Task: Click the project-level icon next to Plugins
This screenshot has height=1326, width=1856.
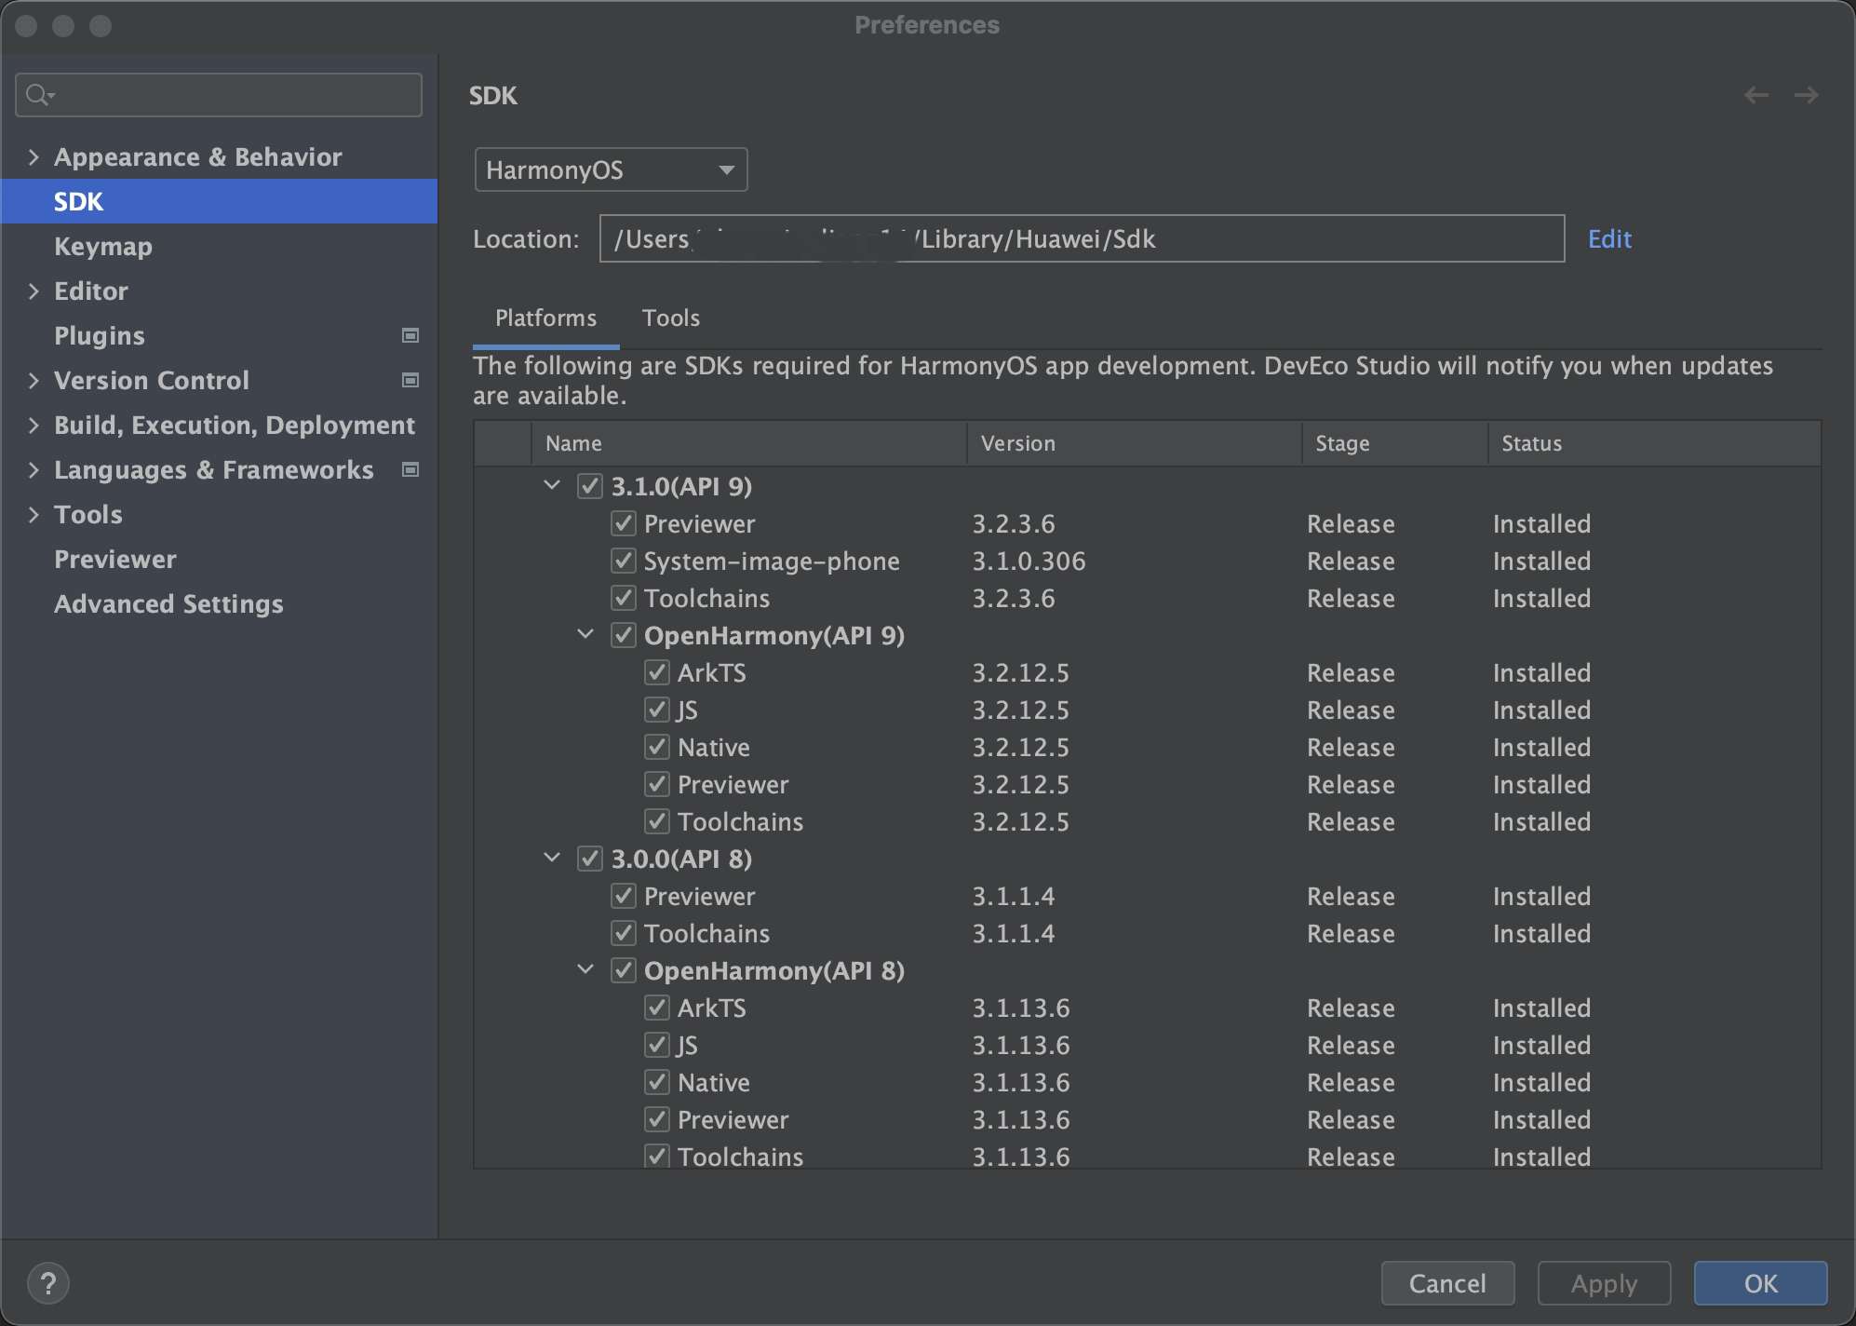Action: [x=410, y=335]
